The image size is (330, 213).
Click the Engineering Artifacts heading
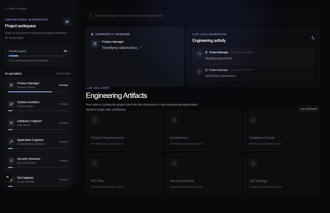[116, 95]
